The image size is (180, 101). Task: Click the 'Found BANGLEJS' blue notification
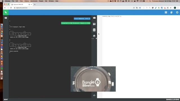pyautogui.click(x=82, y=19)
